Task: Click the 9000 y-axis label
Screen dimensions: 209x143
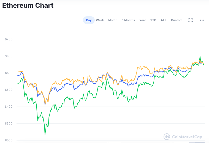Action: coord(9,56)
